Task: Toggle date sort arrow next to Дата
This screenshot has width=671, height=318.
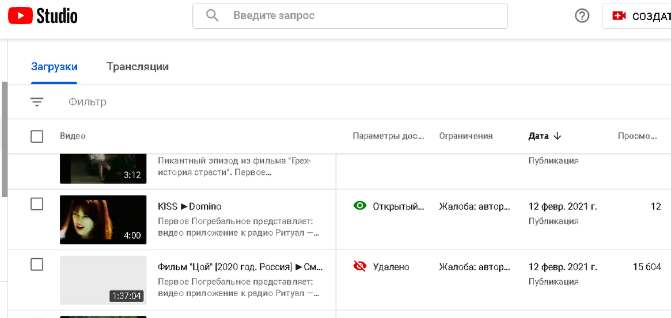Action: [x=557, y=136]
